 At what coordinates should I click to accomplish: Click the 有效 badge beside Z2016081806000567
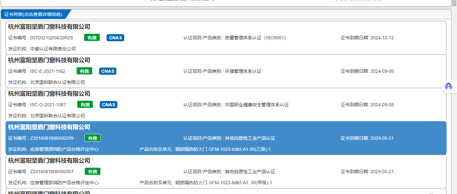point(93,172)
